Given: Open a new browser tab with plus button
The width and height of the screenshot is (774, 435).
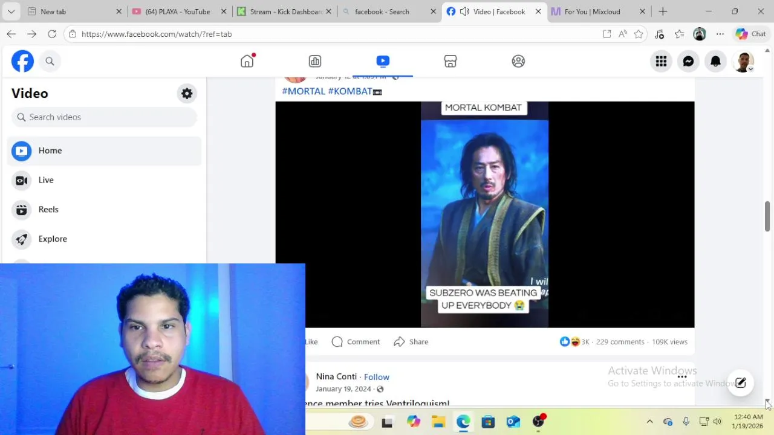Looking at the screenshot, I should coord(663,11).
